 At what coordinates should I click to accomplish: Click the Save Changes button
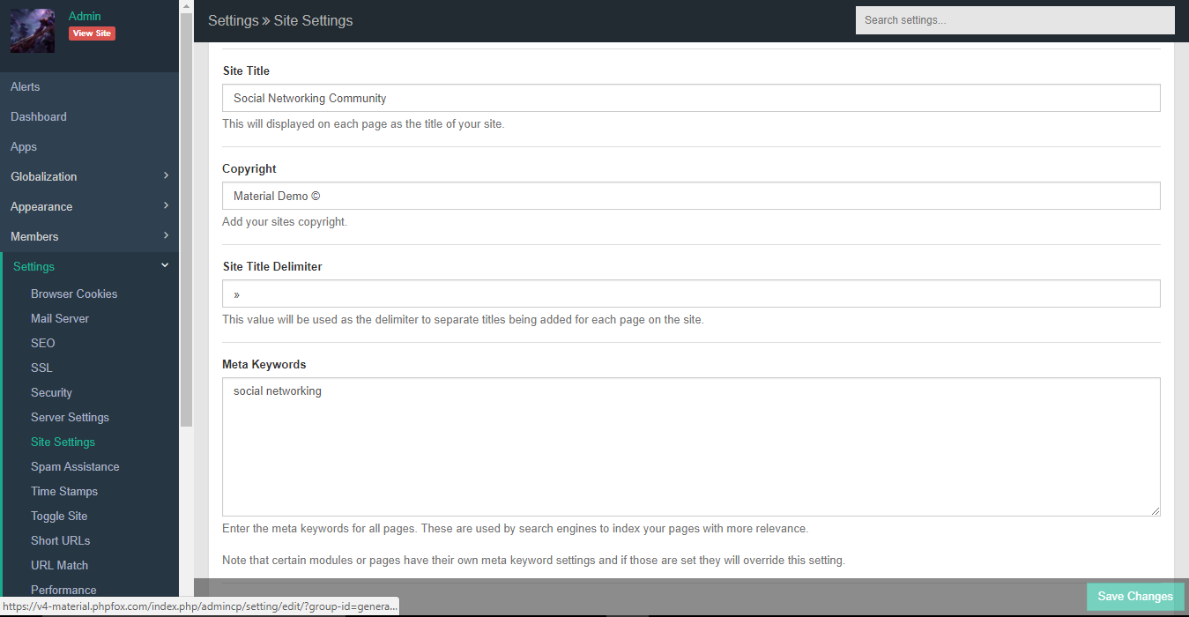coord(1134,597)
